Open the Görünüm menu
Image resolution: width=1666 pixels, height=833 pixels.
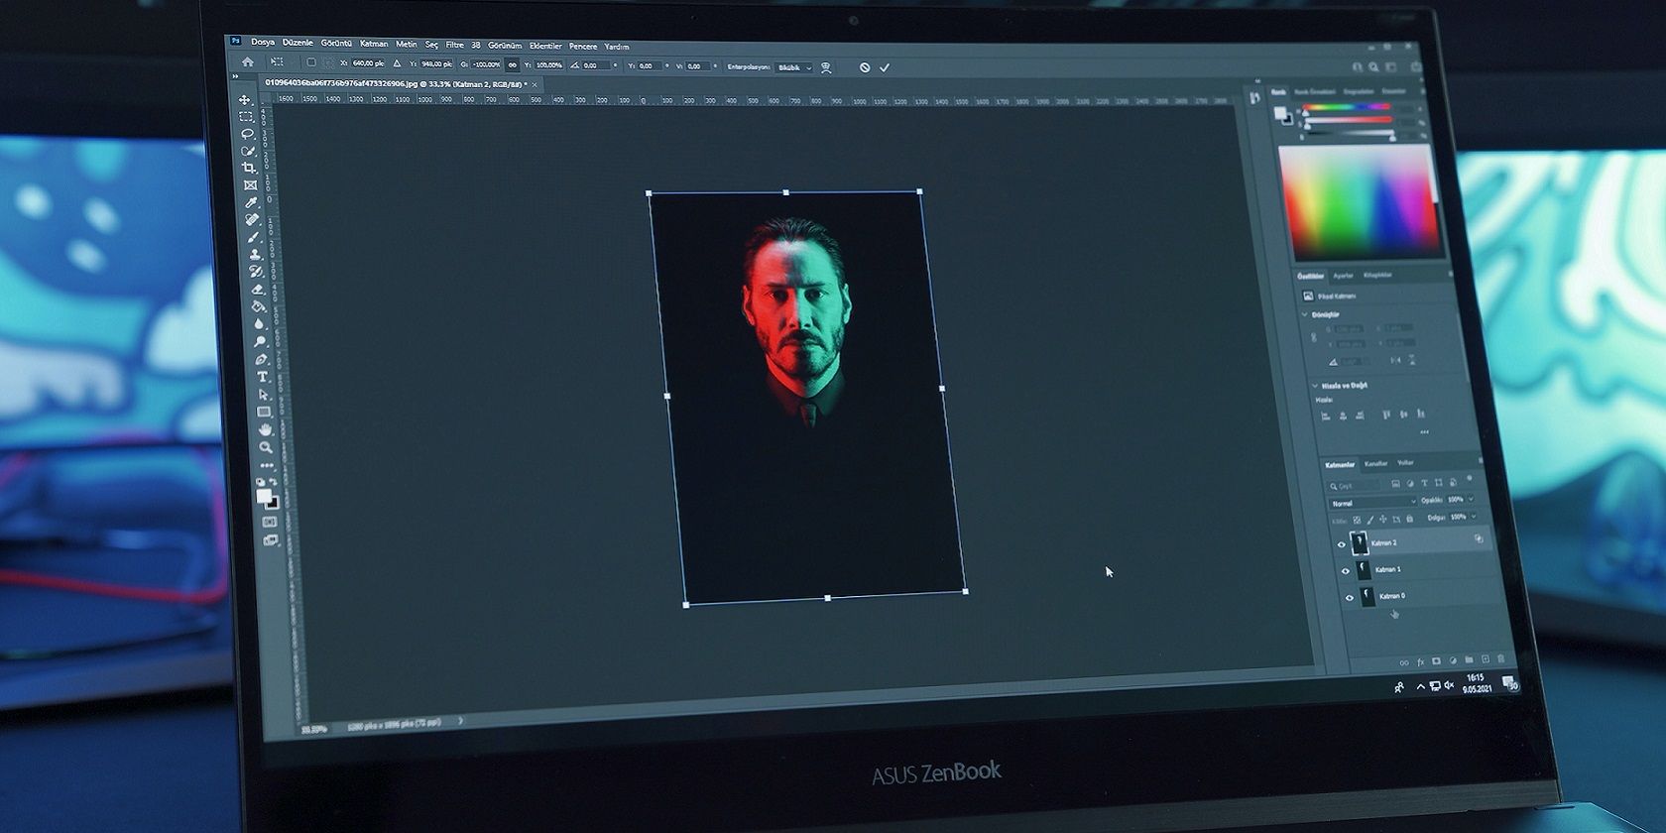(x=505, y=46)
